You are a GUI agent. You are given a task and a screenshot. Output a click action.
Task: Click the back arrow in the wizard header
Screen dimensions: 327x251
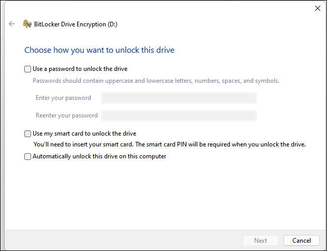(x=12, y=24)
